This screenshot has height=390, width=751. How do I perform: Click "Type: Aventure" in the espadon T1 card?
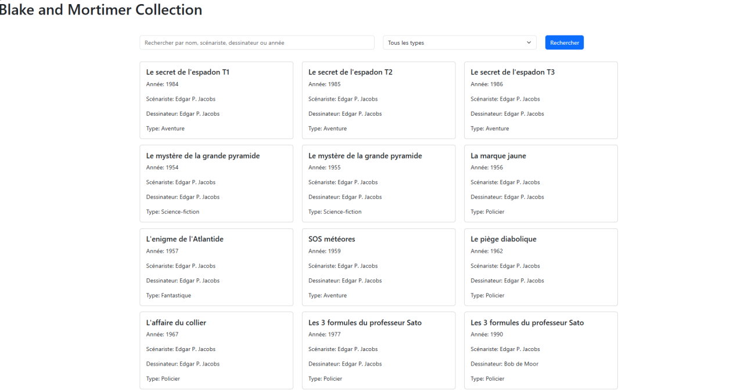166,128
